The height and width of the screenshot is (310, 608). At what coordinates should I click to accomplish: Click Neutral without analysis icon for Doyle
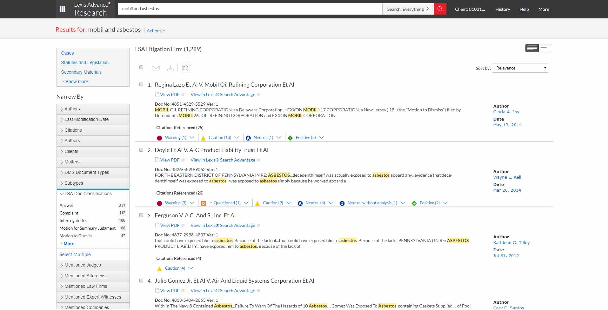pyautogui.click(x=342, y=203)
